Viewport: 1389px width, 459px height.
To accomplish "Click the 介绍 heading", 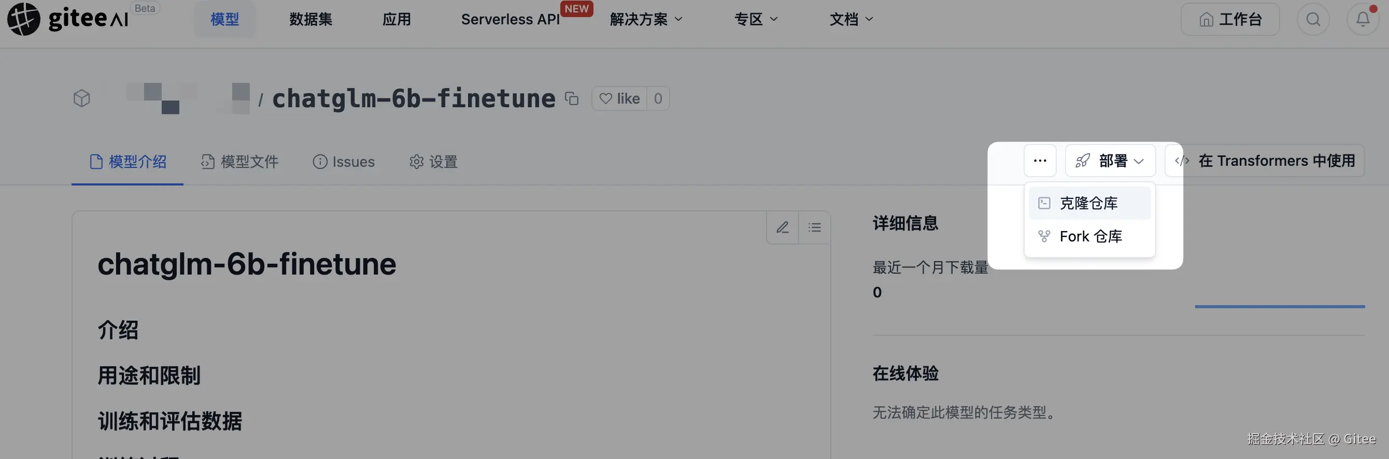I will pos(118,329).
